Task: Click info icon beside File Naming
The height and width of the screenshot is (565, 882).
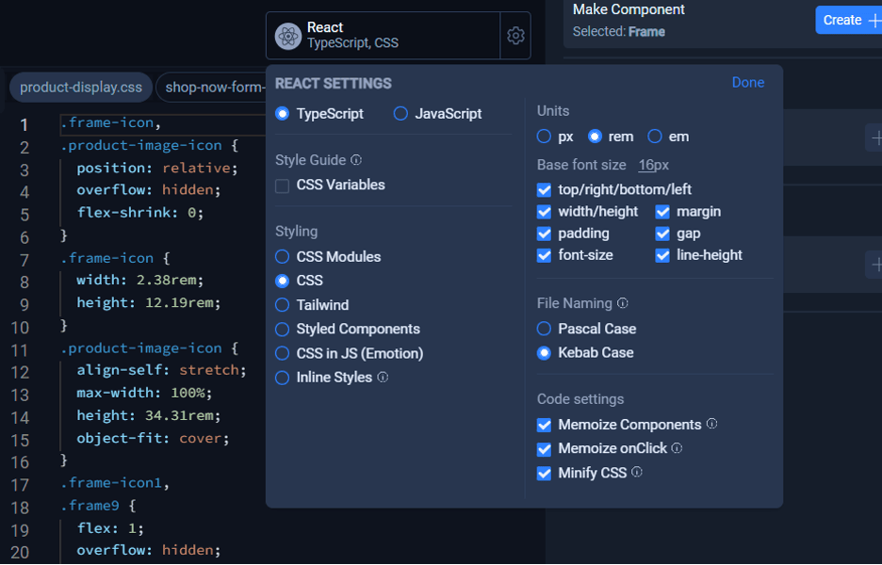Action: click(622, 302)
